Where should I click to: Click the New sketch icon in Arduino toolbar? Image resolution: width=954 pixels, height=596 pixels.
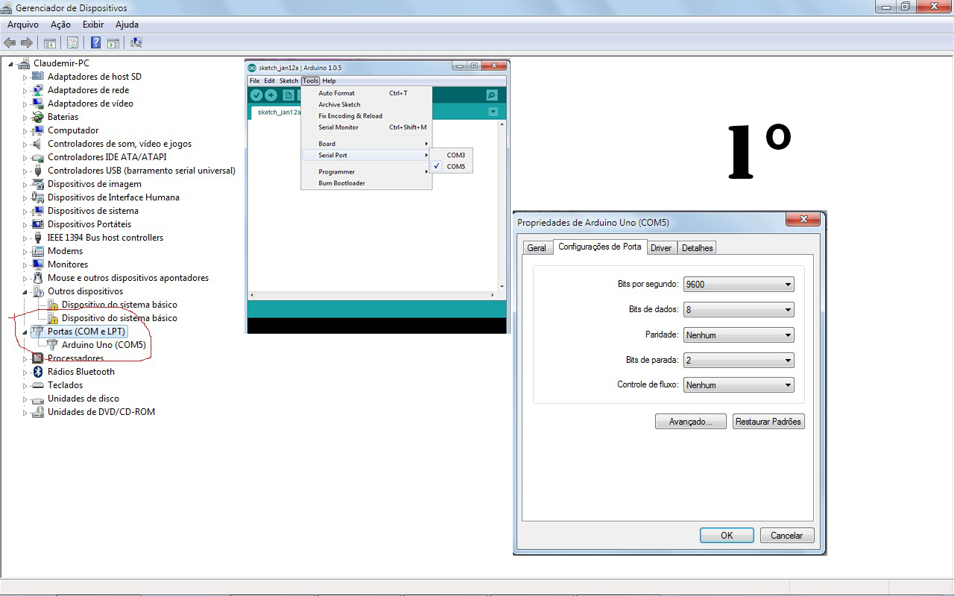(x=288, y=95)
